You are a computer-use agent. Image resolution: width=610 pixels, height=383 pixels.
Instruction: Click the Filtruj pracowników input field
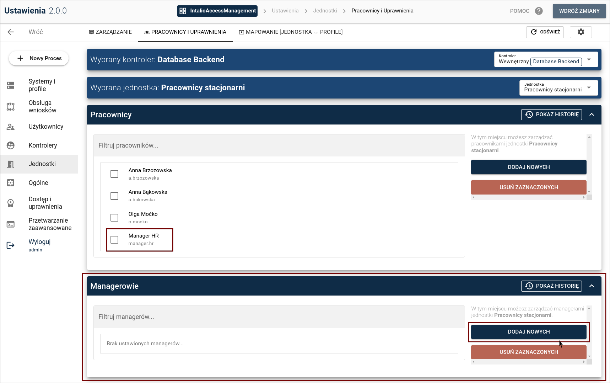279,145
